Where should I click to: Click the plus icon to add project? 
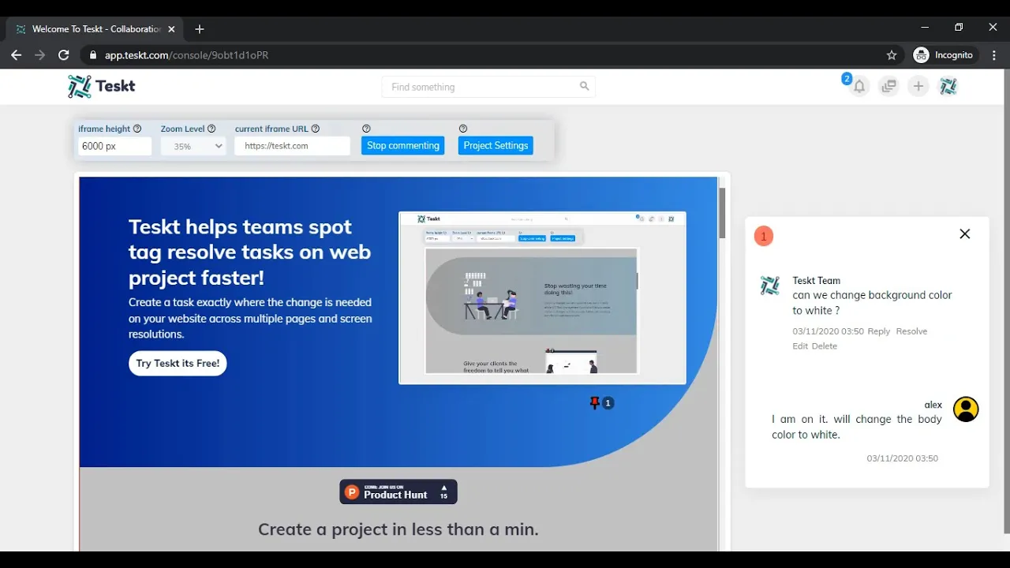coord(918,87)
